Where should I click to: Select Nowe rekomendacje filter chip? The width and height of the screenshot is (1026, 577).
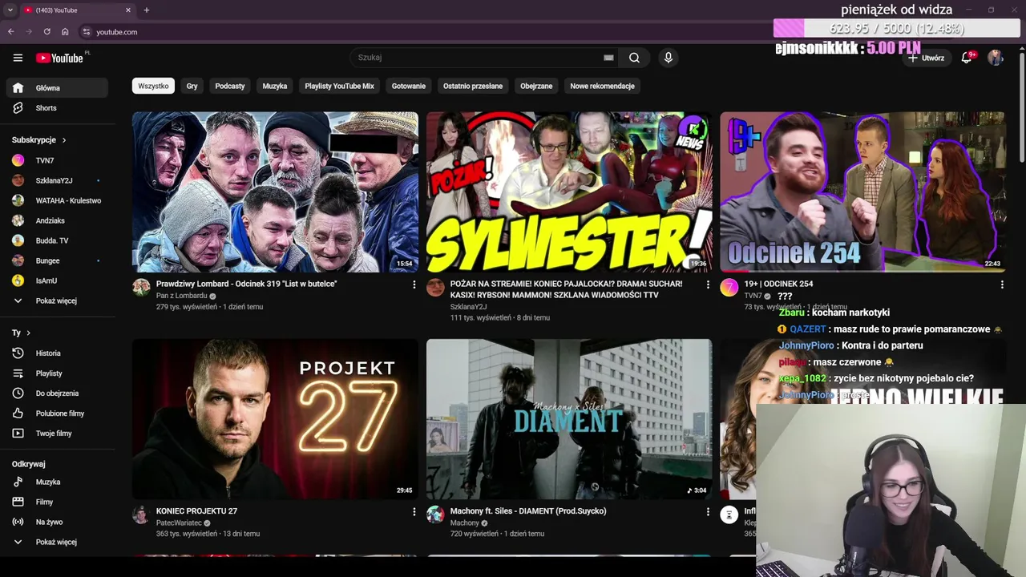coord(603,86)
